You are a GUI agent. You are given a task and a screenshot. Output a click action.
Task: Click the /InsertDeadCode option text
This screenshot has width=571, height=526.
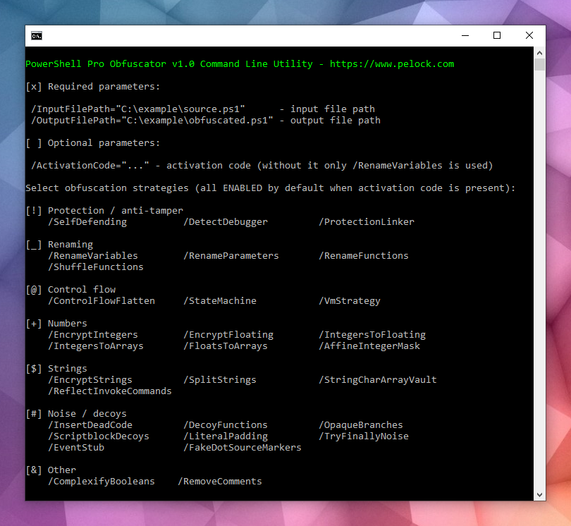[x=90, y=425]
